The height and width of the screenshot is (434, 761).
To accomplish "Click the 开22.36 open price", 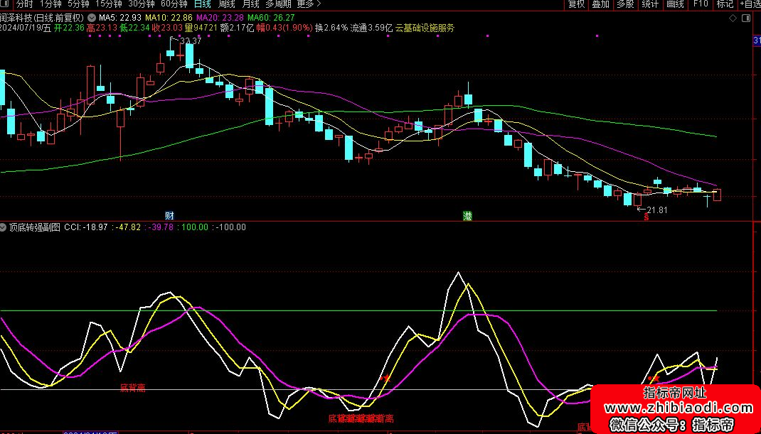I will tap(69, 28).
